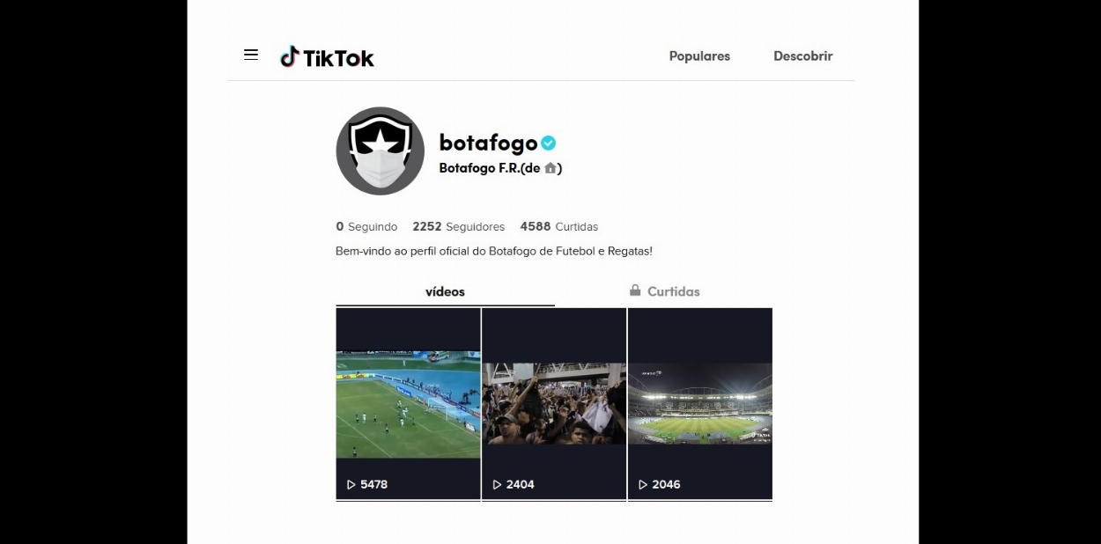The width and height of the screenshot is (1101, 544).
Task: Click the 0 Seguindo count
Action: click(366, 227)
